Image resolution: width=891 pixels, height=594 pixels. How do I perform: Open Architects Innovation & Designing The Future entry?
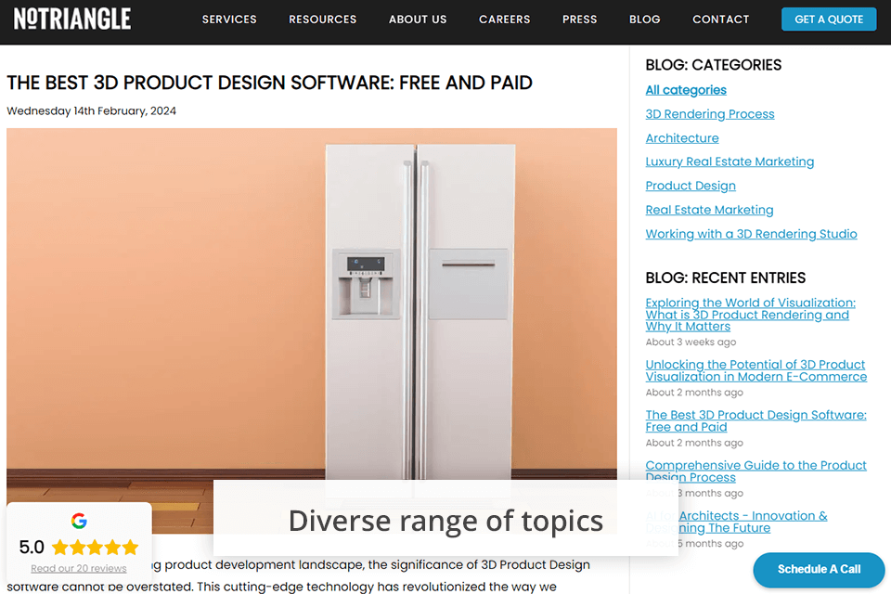tap(736, 522)
